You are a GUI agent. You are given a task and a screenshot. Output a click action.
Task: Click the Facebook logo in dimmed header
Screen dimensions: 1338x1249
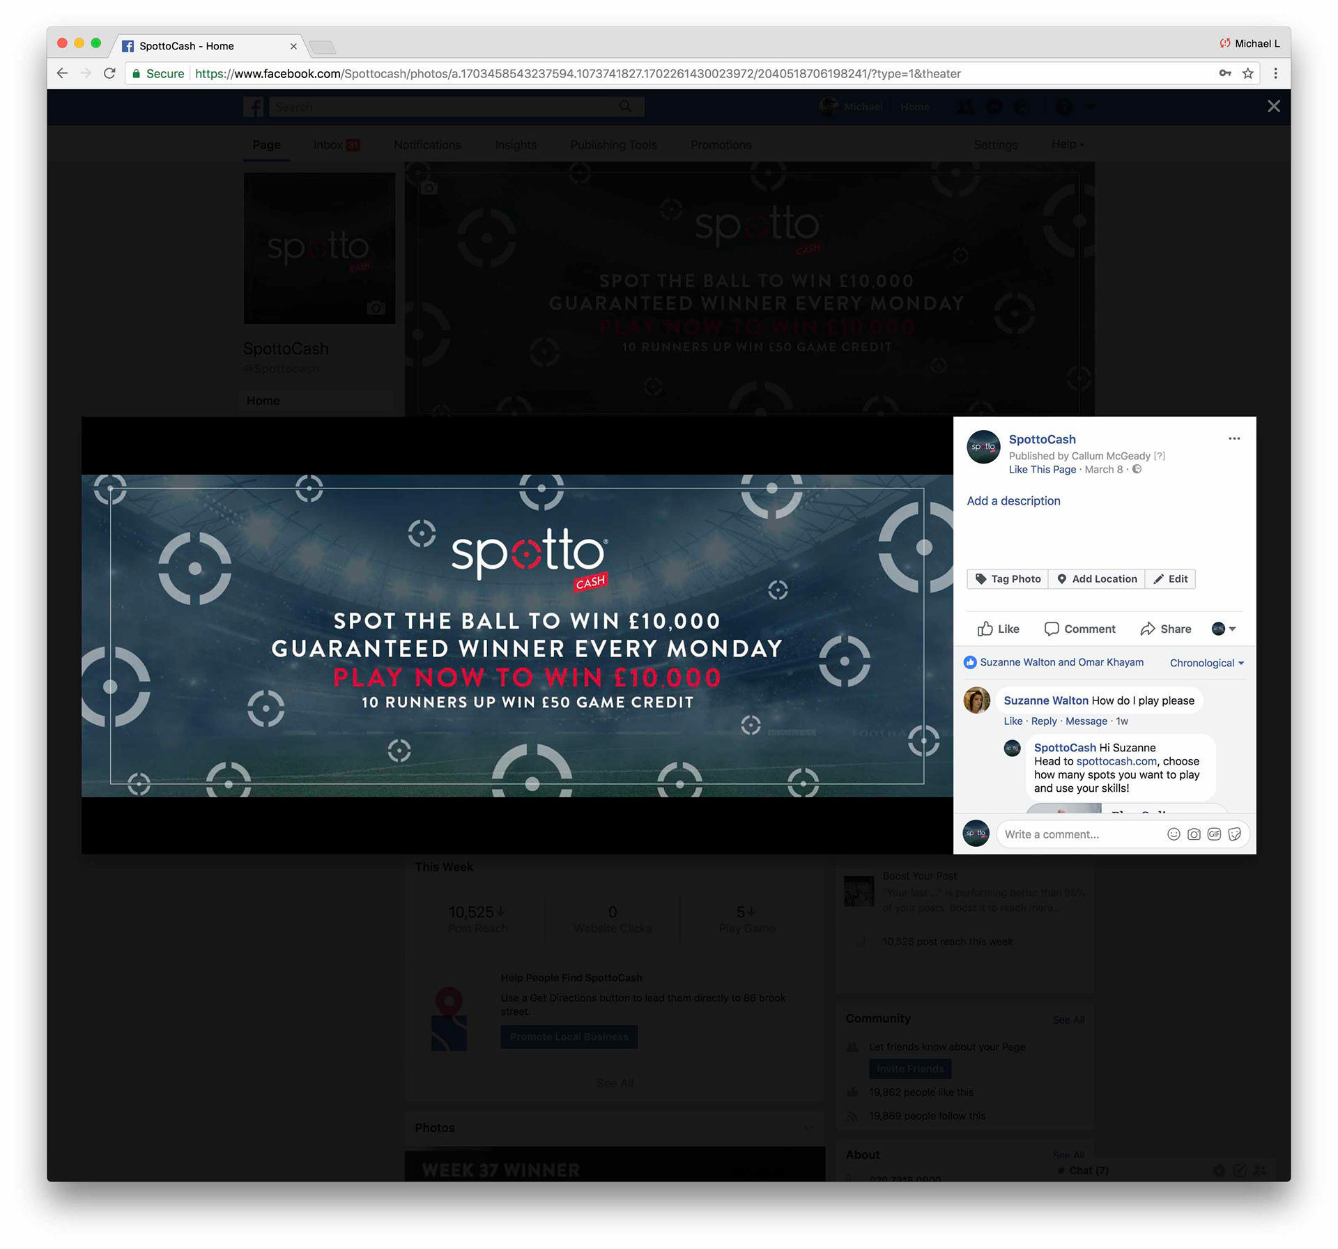point(254,107)
